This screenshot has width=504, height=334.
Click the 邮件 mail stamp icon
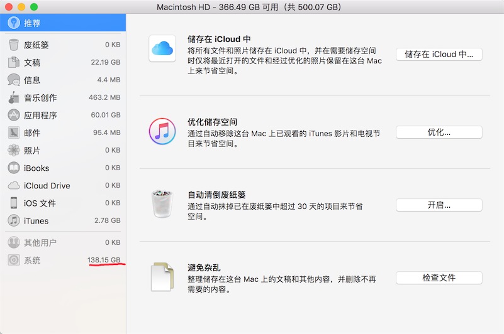coord(14,132)
